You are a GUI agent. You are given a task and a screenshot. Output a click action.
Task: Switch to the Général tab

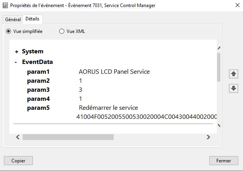point(13,20)
